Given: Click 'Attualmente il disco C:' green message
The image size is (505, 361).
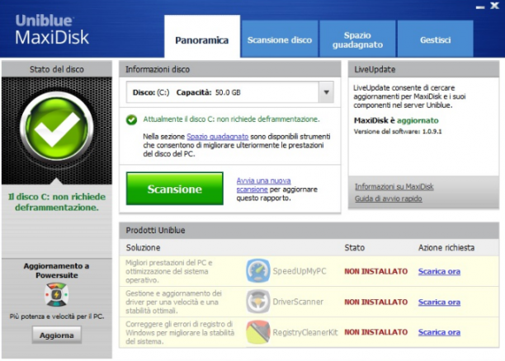Looking at the screenshot, I should [231, 120].
